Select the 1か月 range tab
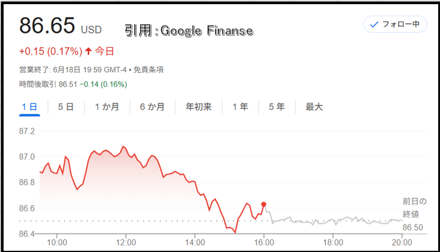The image size is (440, 252). pyautogui.click(x=107, y=107)
